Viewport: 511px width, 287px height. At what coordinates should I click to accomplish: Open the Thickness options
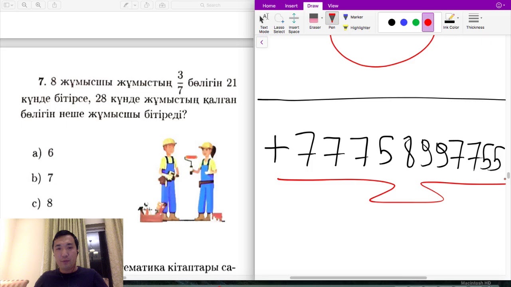pyautogui.click(x=475, y=22)
